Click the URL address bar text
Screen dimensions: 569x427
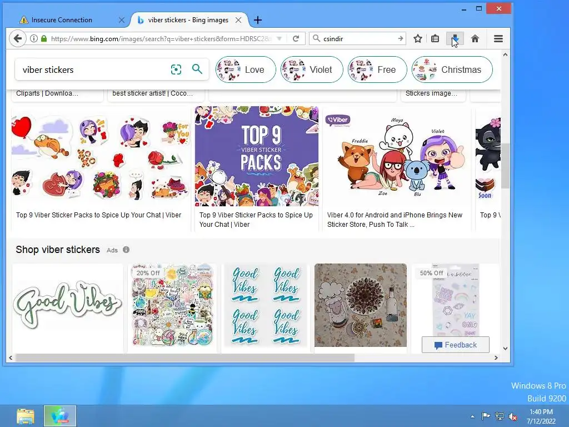[x=161, y=38]
